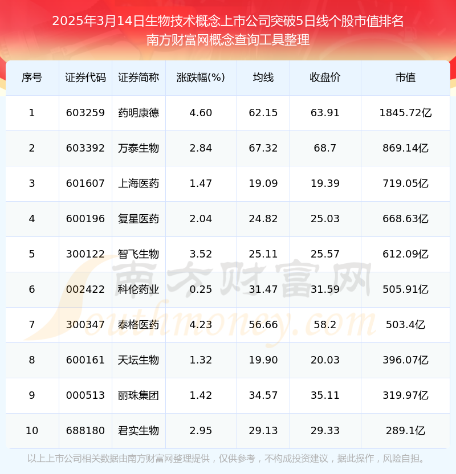456x474 pixels.
Task: Click moving average value 19.90
Action: (x=263, y=360)
